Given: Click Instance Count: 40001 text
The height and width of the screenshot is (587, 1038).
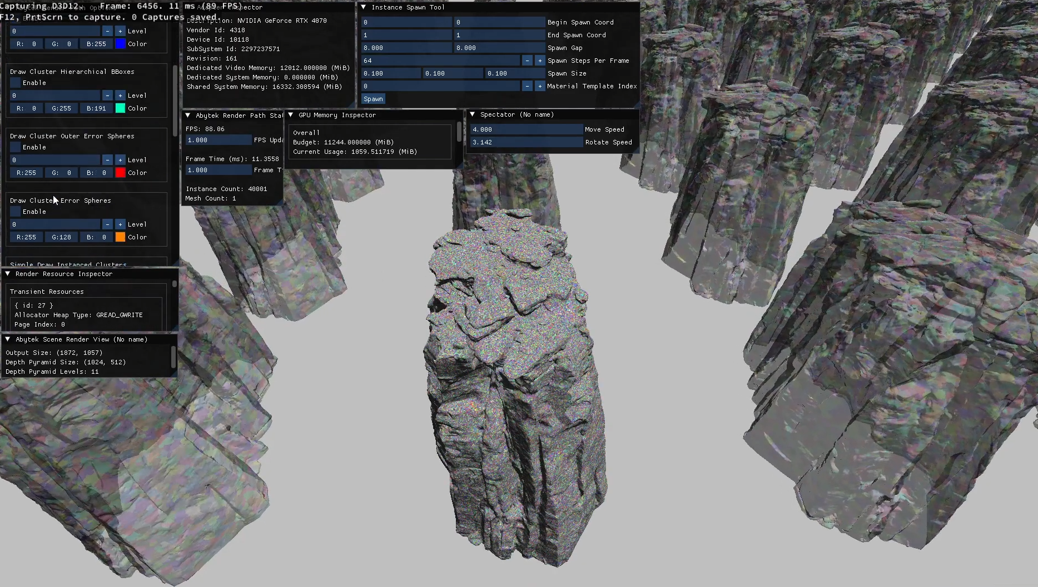Looking at the screenshot, I should pyautogui.click(x=226, y=189).
